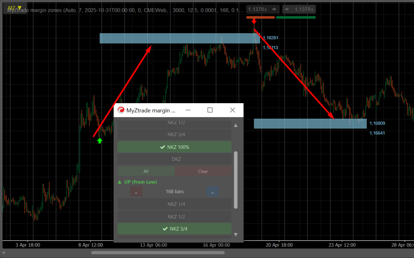The width and height of the screenshot is (414, 258).
Task: Click the 23 Apr 12:00 time label
Action: click(342, 245)
